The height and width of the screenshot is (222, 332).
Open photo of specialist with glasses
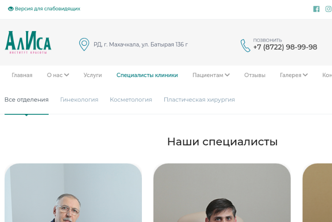73,193
